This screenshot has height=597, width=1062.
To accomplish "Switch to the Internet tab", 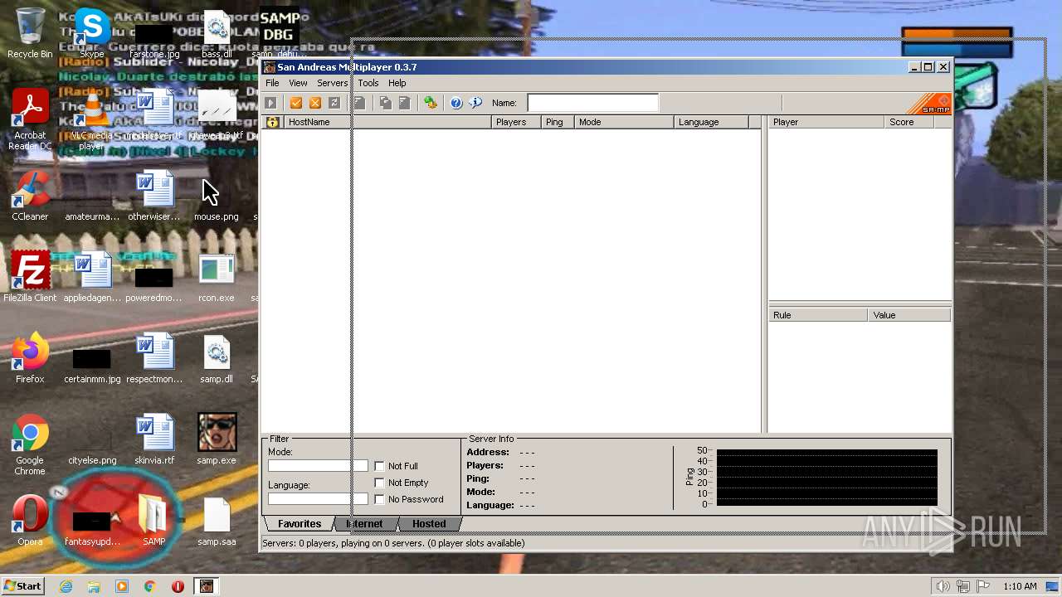I will click(365, 524).
